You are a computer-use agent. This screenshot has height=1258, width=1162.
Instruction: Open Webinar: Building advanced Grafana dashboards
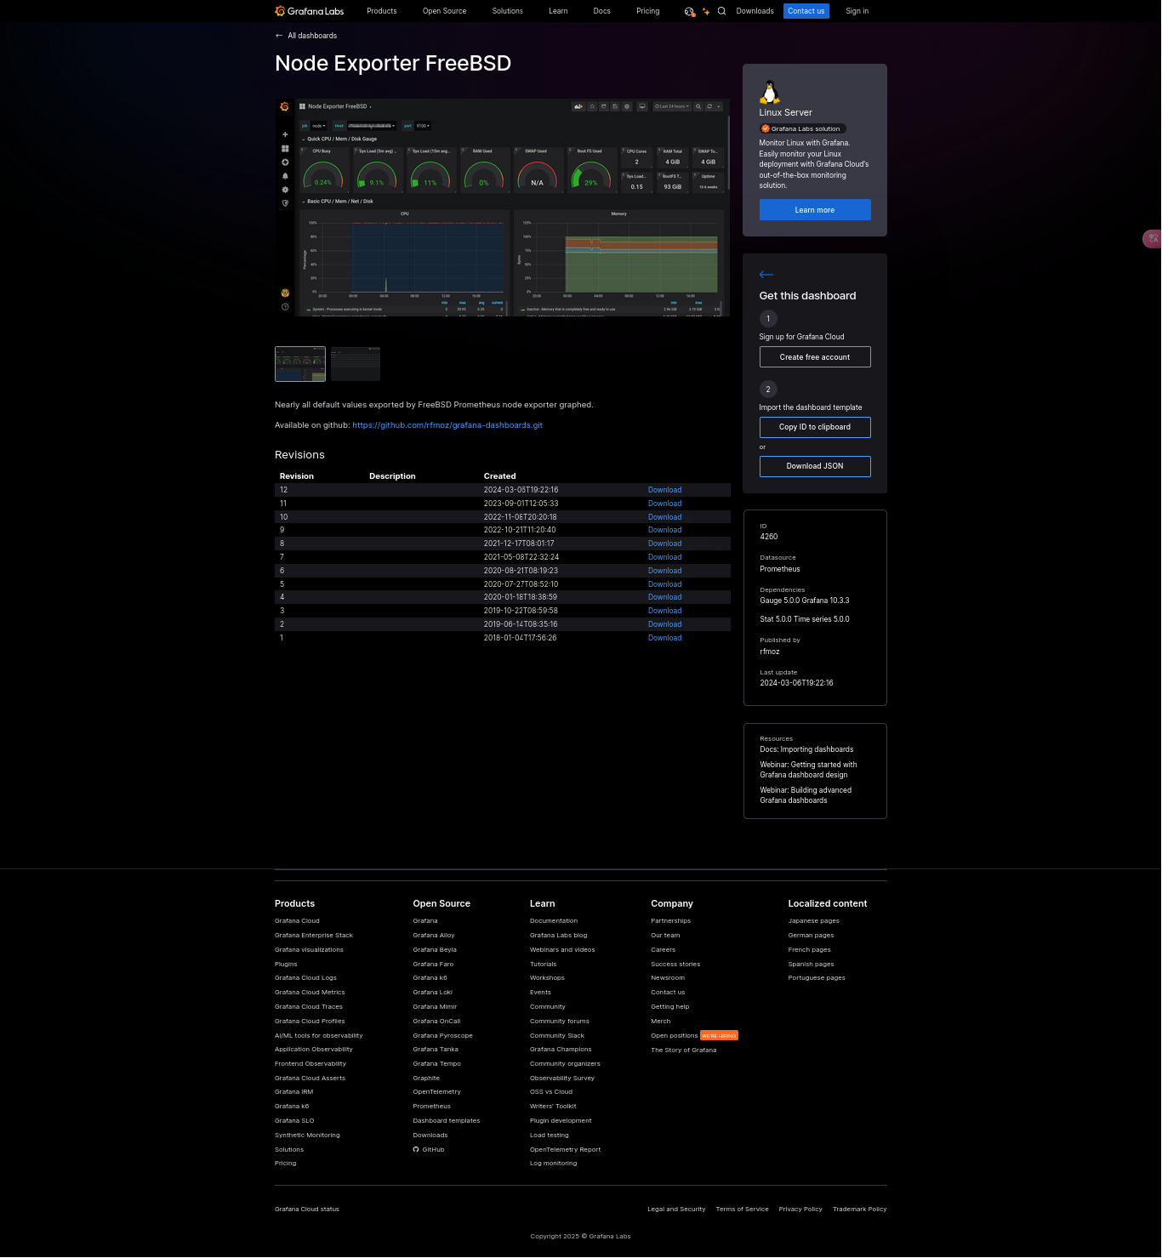[x=806, y=795]
